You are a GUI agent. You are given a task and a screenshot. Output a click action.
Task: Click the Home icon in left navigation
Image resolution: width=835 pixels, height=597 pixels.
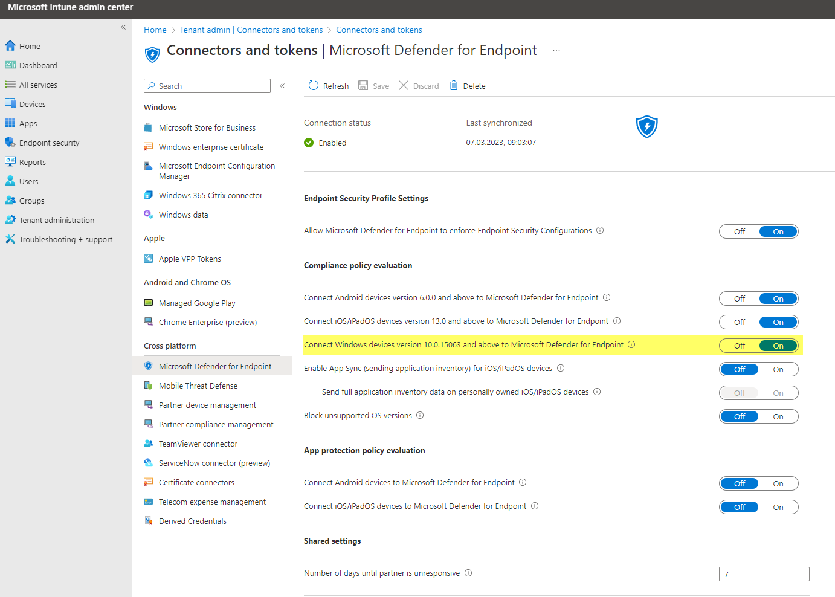pyautogui.click(x=10, y=46)
